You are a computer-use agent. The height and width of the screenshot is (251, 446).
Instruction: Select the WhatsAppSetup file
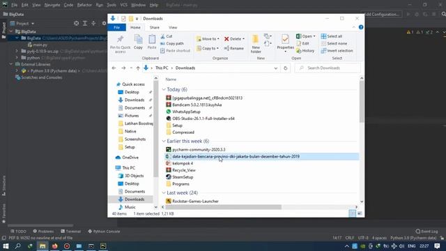coord(186,112)
